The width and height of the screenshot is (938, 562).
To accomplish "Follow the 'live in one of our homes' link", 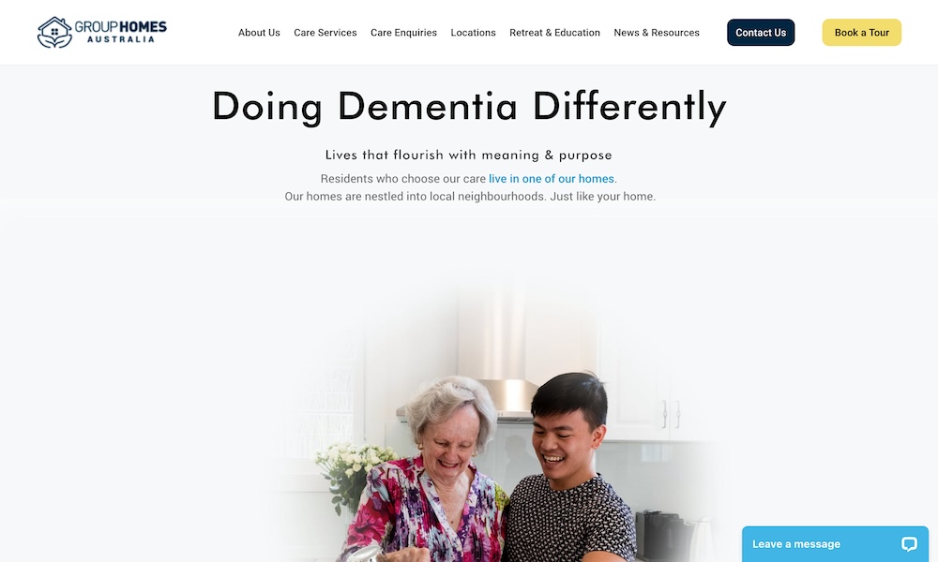I will (x=551, y=179).
